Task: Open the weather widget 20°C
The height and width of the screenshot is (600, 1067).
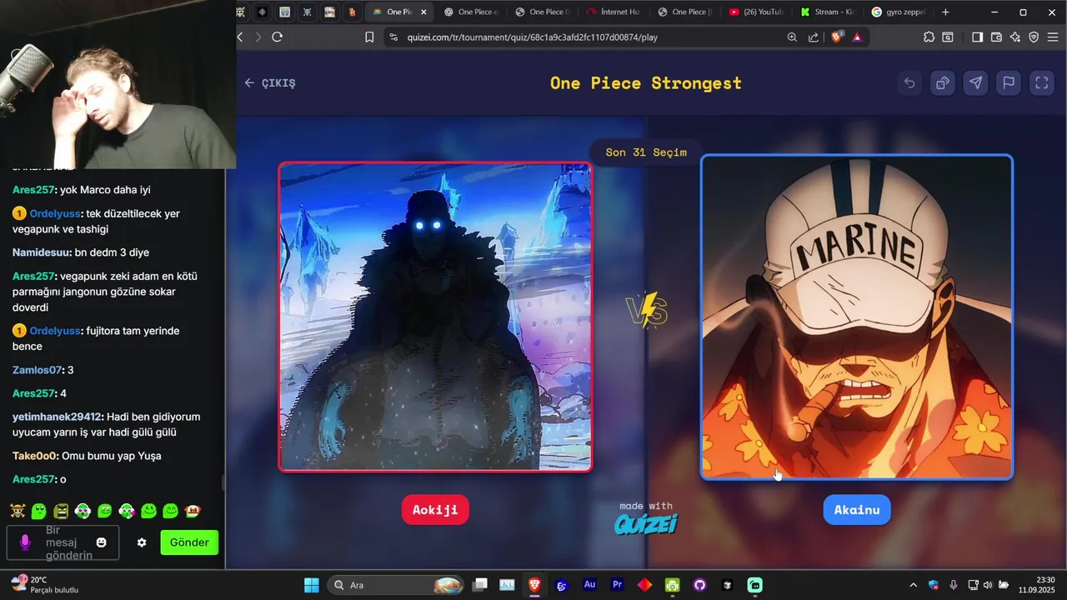Action: point(45,585)
